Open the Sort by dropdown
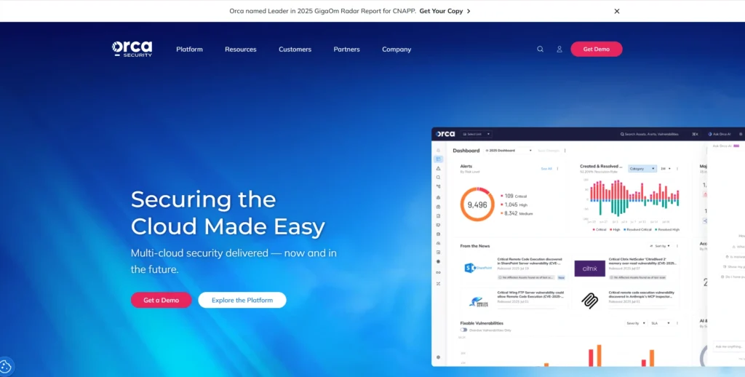This screenshot has height=377, width=745. 660,246
